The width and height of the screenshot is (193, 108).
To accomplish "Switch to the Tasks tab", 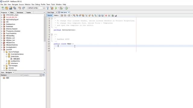I will [29, 13].
